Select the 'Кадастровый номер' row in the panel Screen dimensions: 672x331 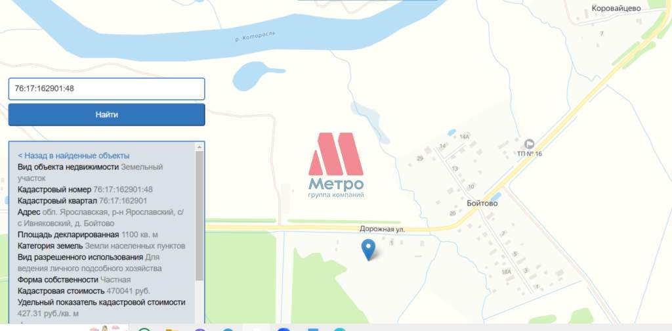click(x=85, y=190)
